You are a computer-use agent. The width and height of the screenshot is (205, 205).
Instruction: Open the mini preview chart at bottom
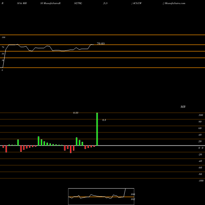101,196
